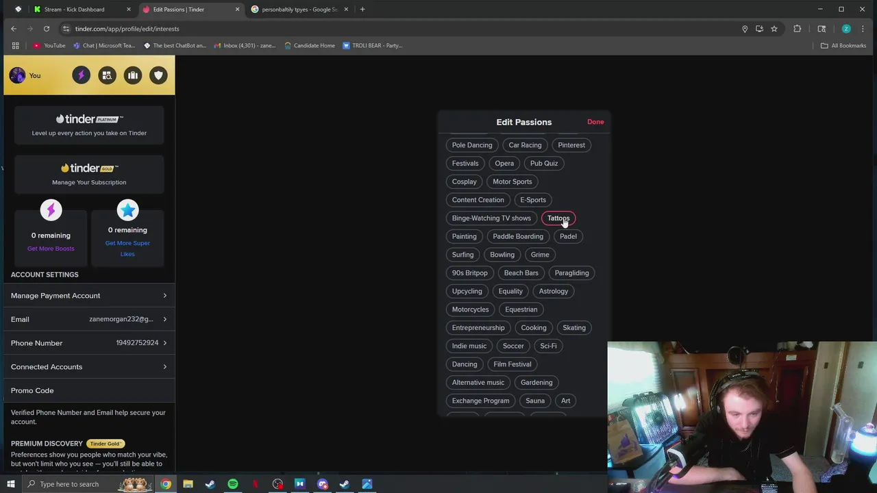Deselect the Tattoos passion chip
The width and height of the screenshot is (877, 493).
[558, 218]
